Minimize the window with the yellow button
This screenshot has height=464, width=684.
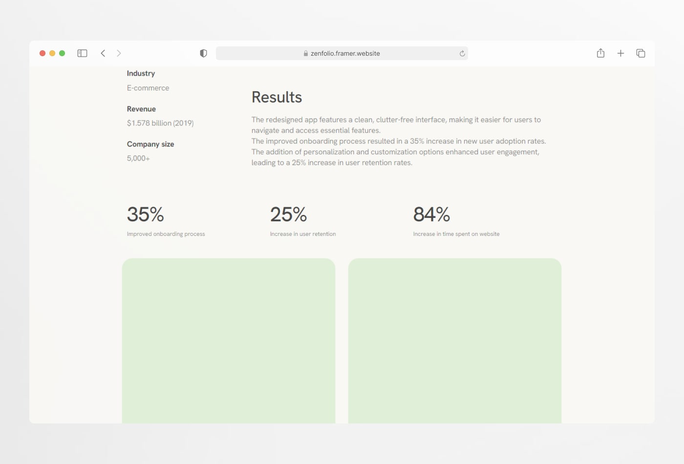tap(52, 53)
